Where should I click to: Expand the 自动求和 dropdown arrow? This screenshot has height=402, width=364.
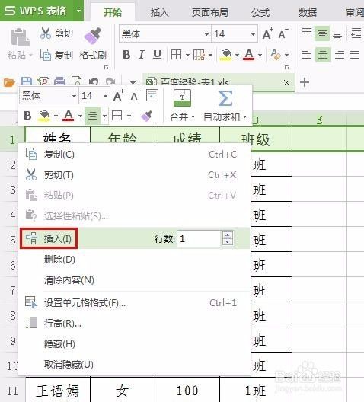pyautogui.click(x=244, y=117)
